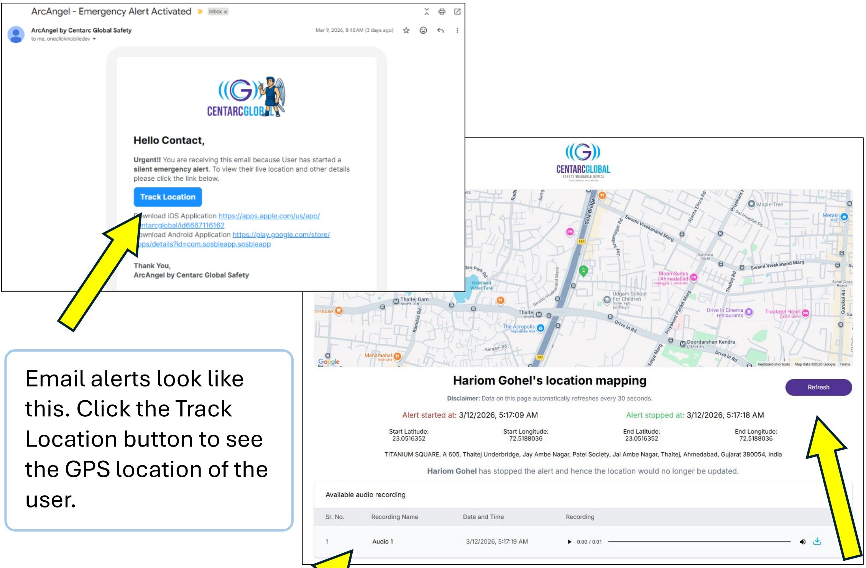The width and height of the screenshot is (866, 568).
Task: Open email in new window icon
Action: point(457,11)
